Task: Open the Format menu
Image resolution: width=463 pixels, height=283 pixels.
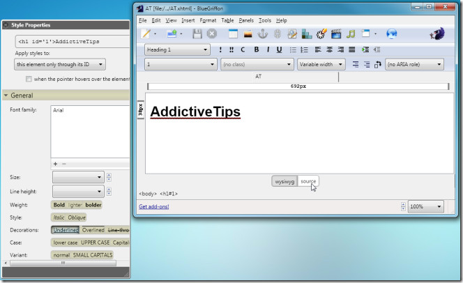Action: click(x=208, y=20)
